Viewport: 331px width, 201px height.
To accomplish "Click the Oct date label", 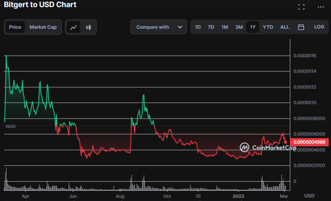I will (x=167, y=196).
